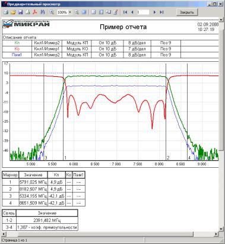The image size is (225, 244).
Task: Go to the previous page
Action: pyautogui.click(x=132, y=12)
